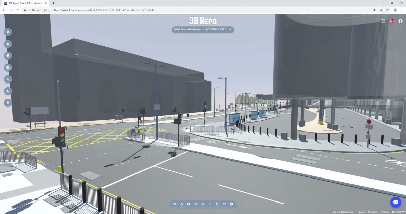
Task: Open the Pricing footer link
Action: pos(385,212)
